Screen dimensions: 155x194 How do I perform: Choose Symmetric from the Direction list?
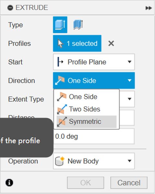[x=86, y=122]
